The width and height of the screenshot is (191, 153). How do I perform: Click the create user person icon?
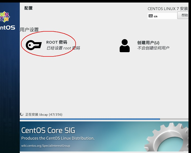pos(125,46)
